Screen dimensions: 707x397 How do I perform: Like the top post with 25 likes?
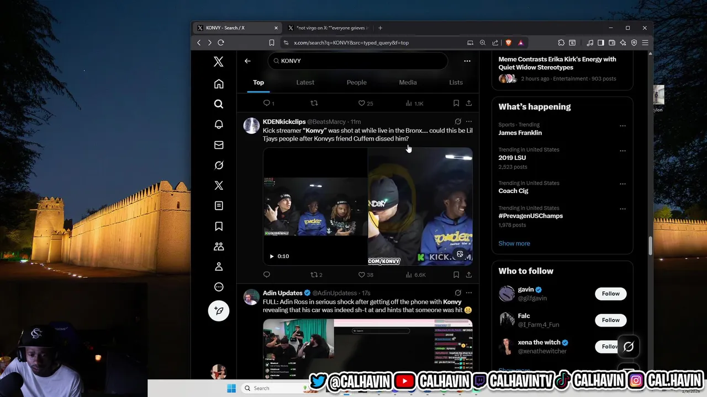point(366,103)
